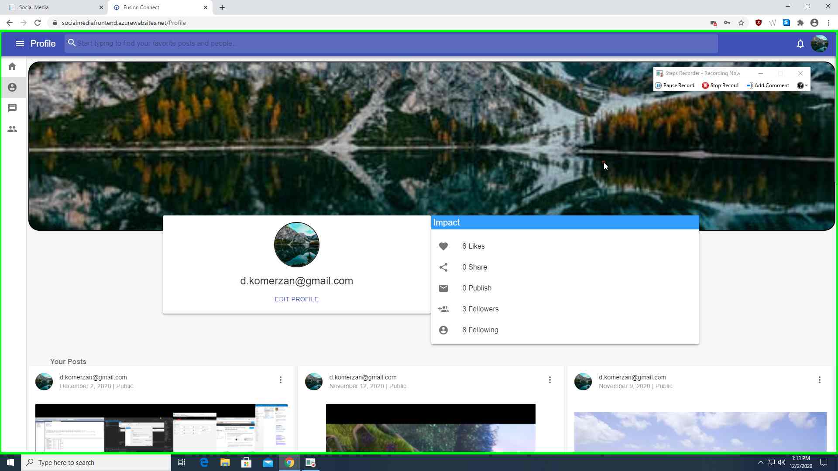Bookmark this page with the star icon
The image size is (838, 471).
(x=741, y=23)
